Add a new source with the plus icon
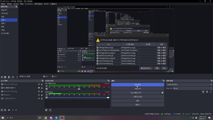Image resolution: width=213 pixels, height=120 pixels. tap(2, 110)
